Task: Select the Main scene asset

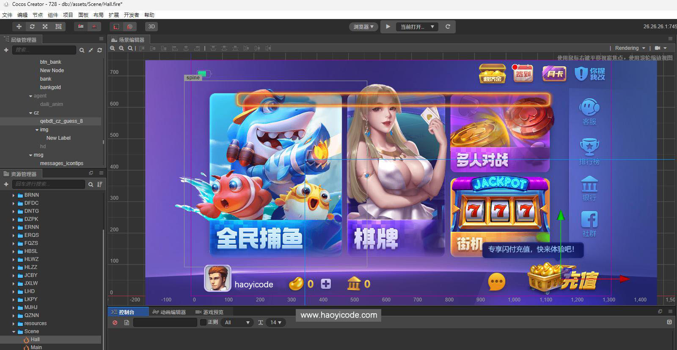Action: (36, 347)
